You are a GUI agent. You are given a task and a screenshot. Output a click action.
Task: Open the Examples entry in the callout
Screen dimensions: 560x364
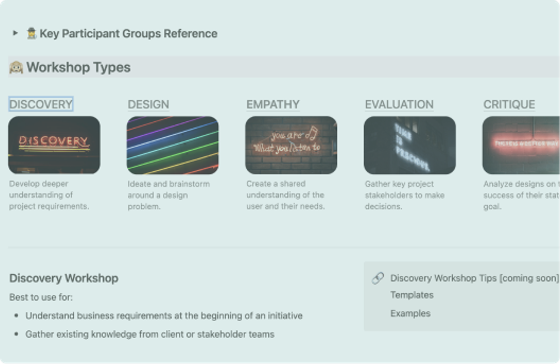[411, 314]
